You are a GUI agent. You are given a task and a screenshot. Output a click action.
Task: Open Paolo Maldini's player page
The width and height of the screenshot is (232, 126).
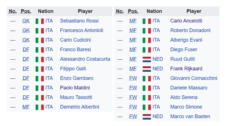pos(75,88)
